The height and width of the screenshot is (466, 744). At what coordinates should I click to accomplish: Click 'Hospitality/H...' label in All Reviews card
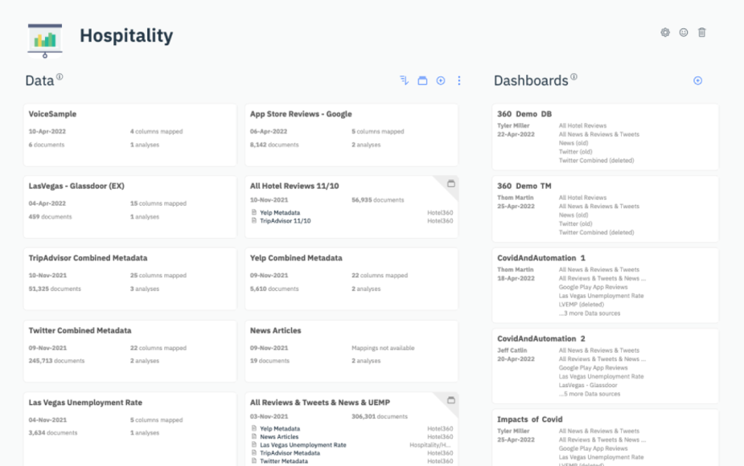[430, 444]
